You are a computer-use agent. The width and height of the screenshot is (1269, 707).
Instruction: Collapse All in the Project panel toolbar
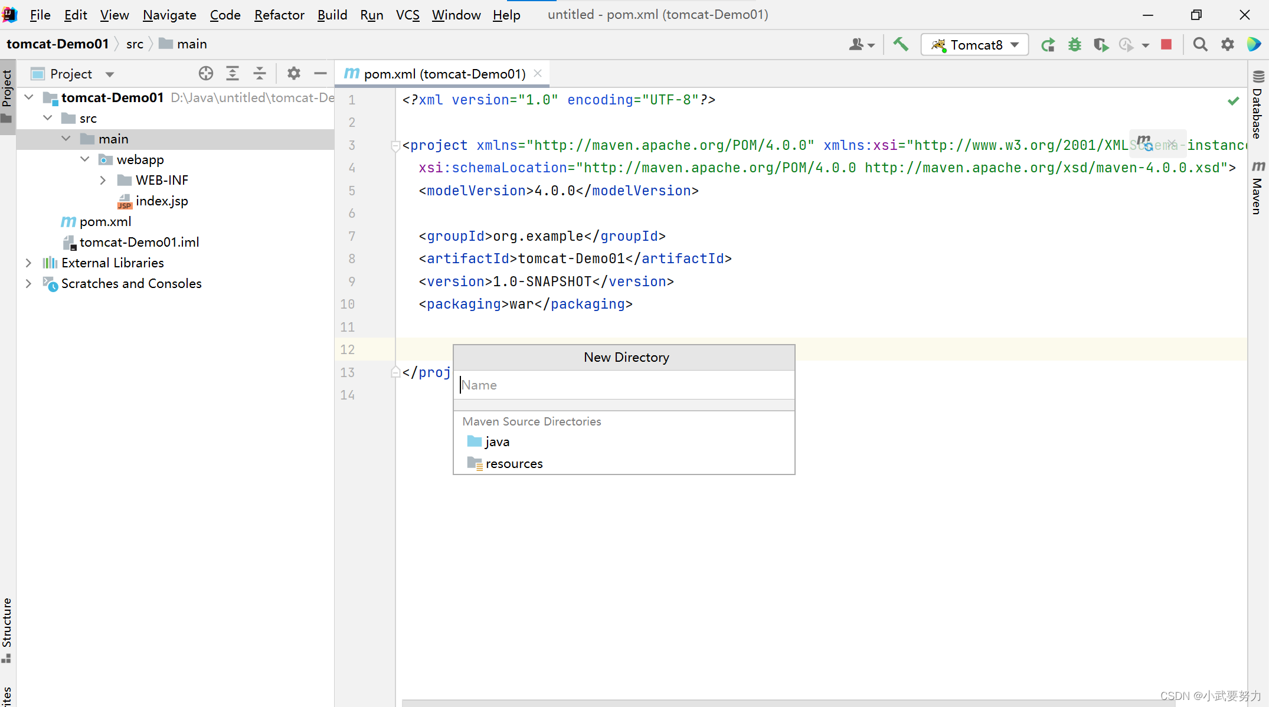coord(260,74)
